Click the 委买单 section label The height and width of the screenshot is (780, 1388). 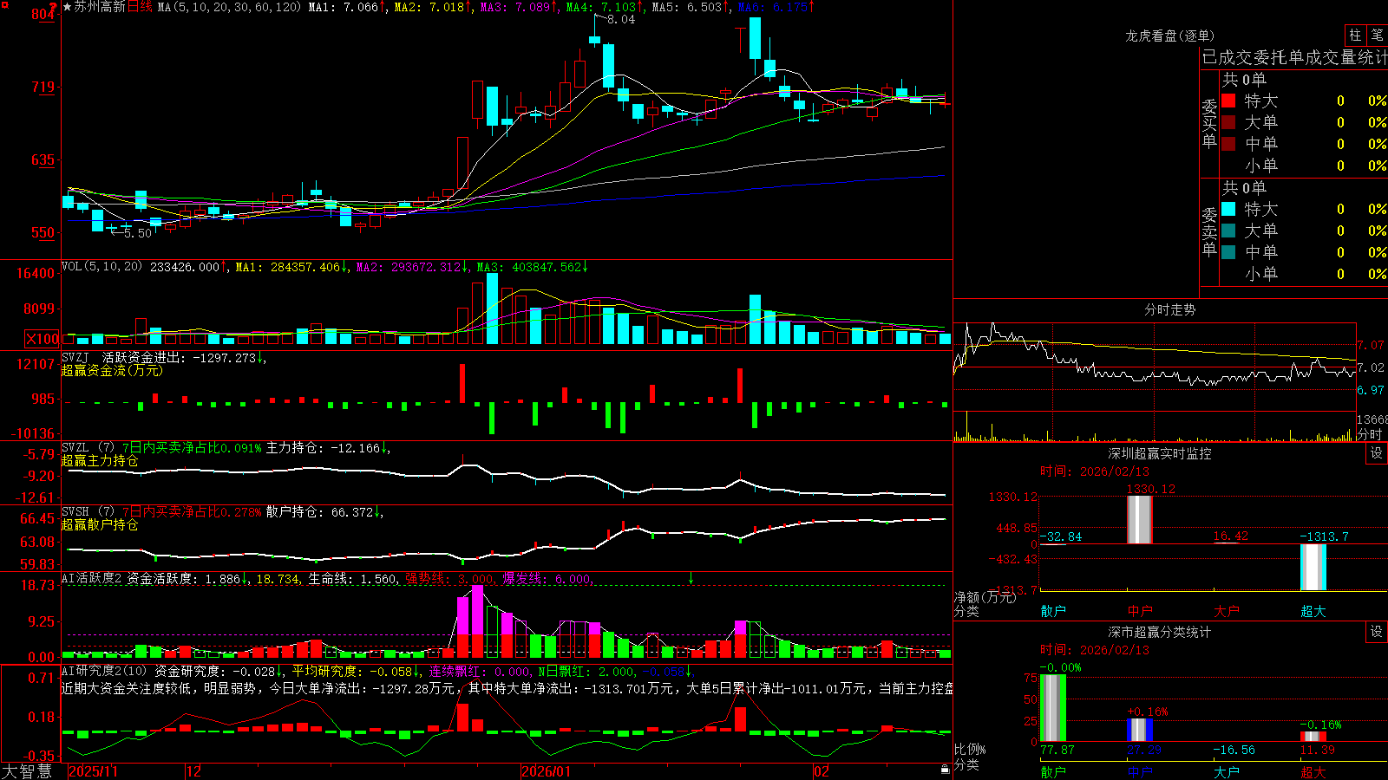[x=1209, y=124]
